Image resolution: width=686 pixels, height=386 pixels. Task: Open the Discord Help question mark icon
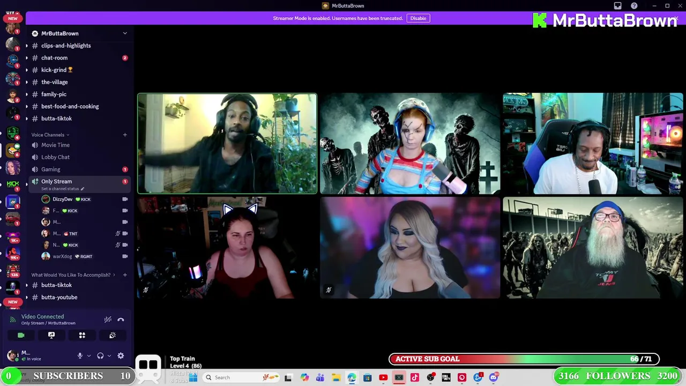point(634,6)
